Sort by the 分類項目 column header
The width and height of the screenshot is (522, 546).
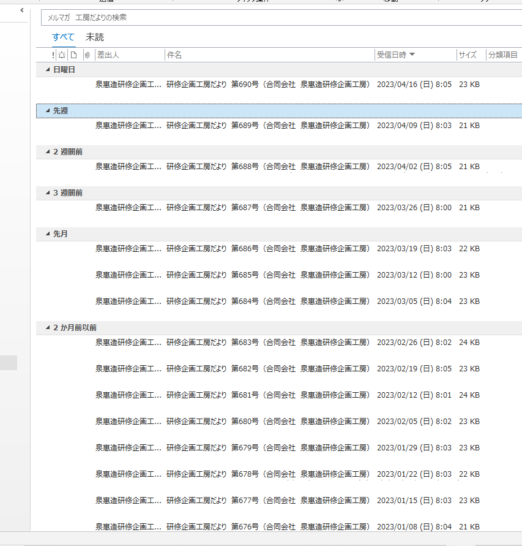point(504,55)
